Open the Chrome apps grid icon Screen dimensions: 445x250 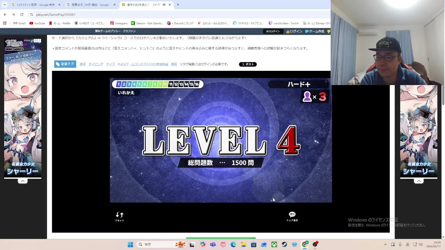[x=5, y=23]
